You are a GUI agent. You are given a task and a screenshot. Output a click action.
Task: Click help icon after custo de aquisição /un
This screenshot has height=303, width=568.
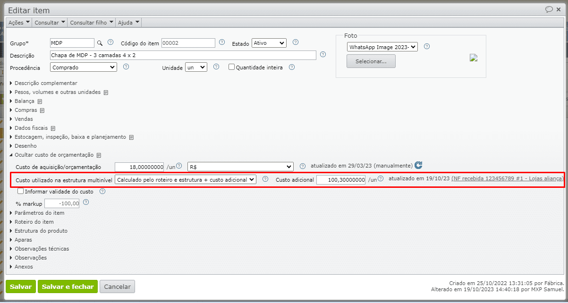pos(179,166)
